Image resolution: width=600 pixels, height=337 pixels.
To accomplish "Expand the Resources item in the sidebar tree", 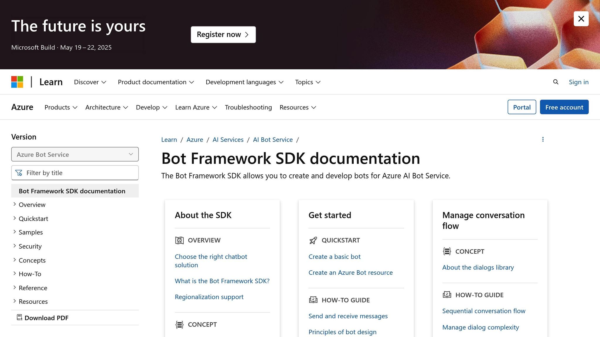I will click(14, 301).
